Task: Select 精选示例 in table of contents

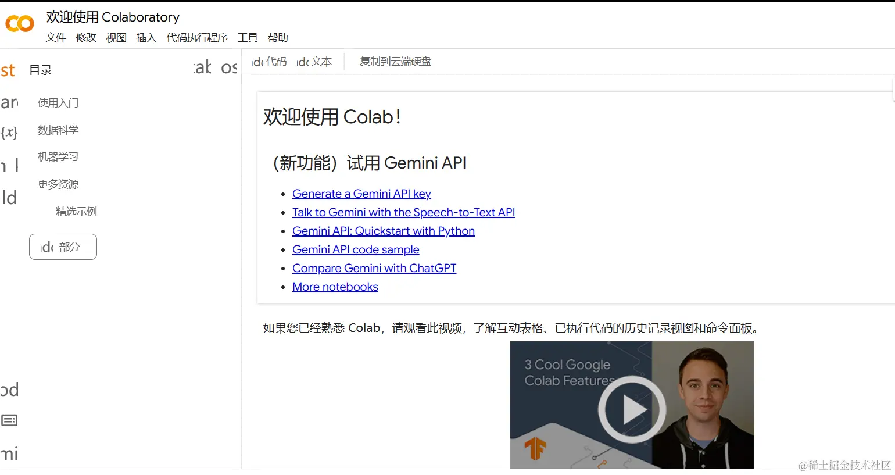Action: [76, 212]
